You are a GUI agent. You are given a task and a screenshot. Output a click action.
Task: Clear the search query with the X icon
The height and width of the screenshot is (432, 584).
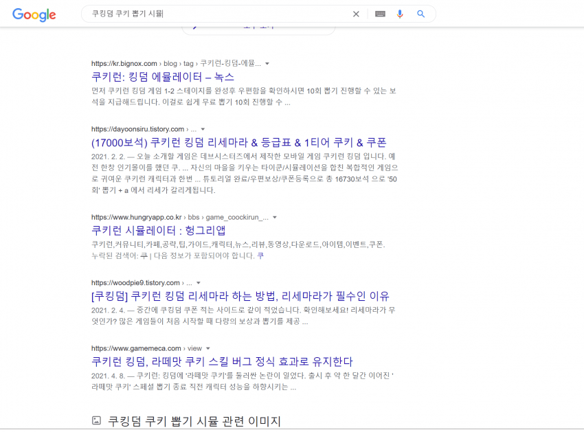pos(356,14)
